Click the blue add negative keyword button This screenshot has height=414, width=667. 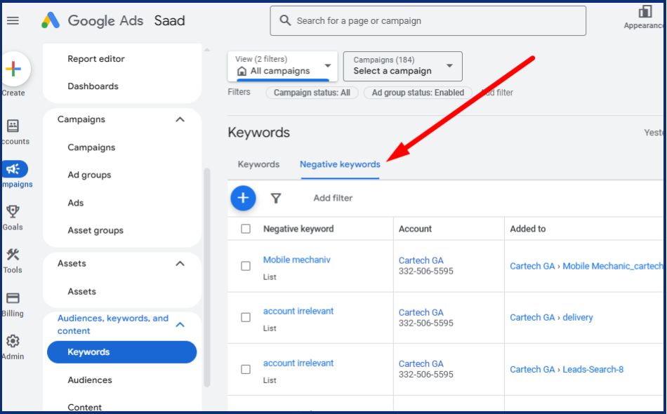click(x=243, y=198)
